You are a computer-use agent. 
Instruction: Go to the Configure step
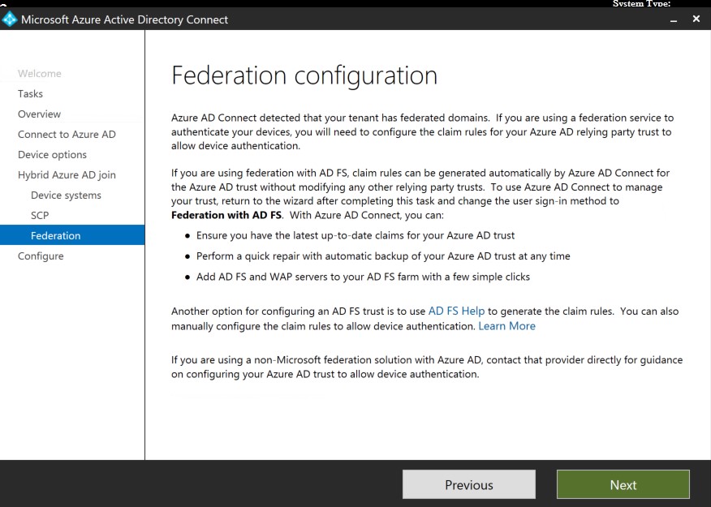point(41,256)
